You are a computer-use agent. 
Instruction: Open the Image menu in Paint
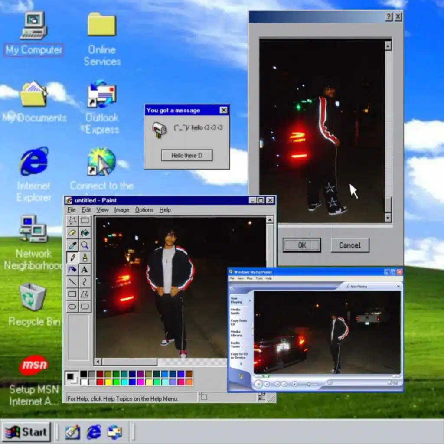click(121, 210)
